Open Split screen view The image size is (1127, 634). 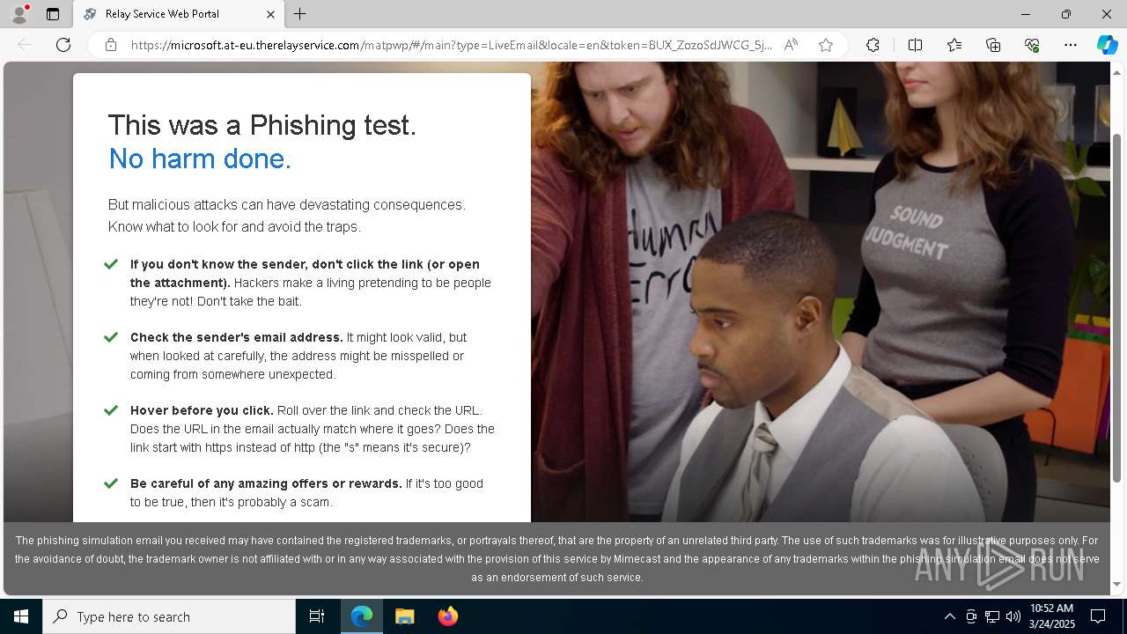pyautogui.click(x=915, y=45)
